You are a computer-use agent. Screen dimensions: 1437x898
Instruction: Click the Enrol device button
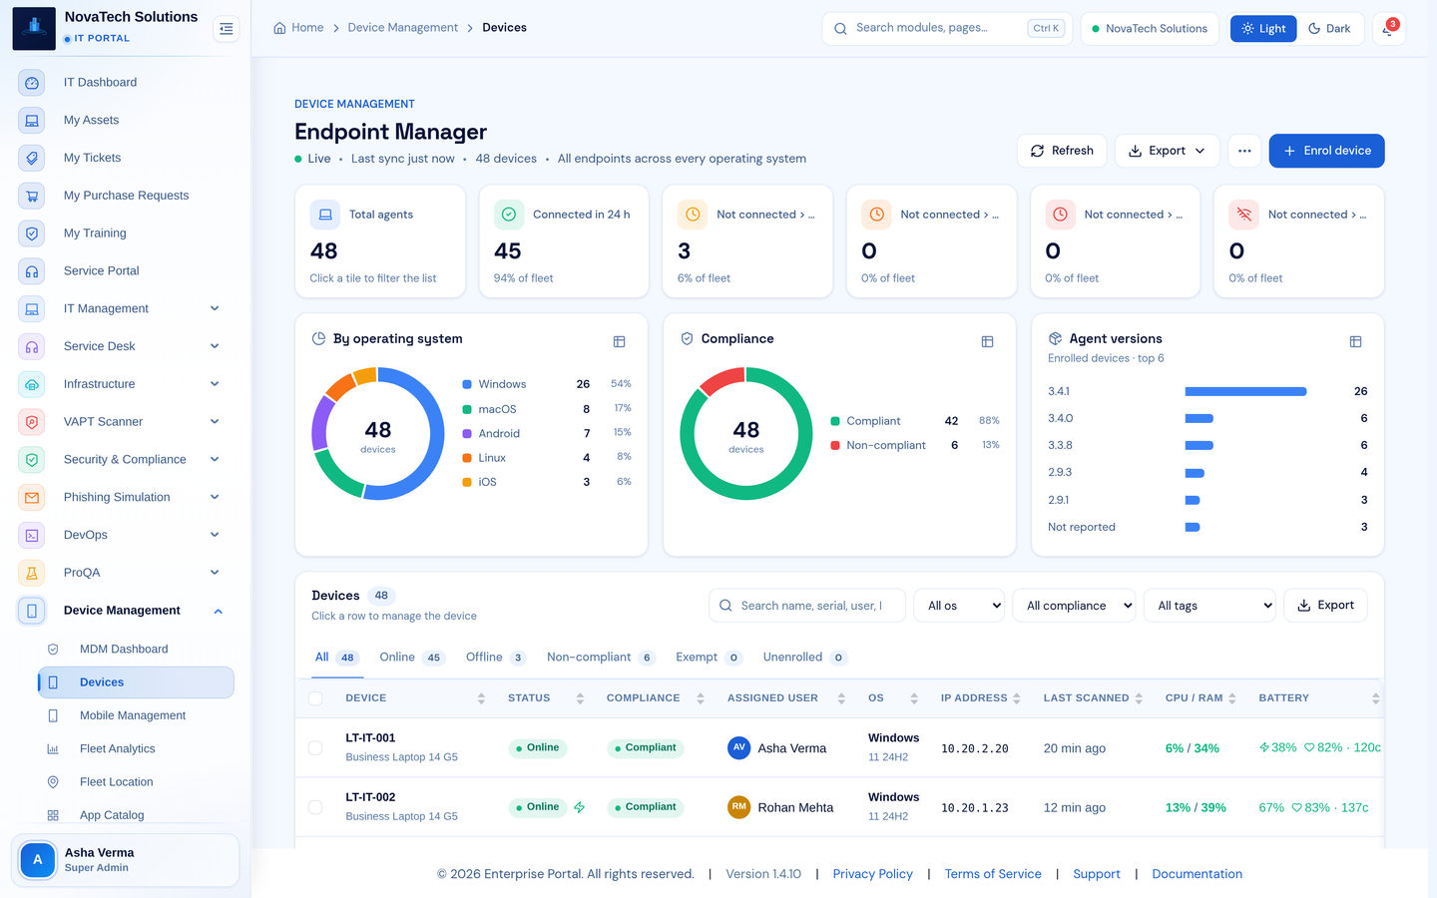[x=1326, y=151]
